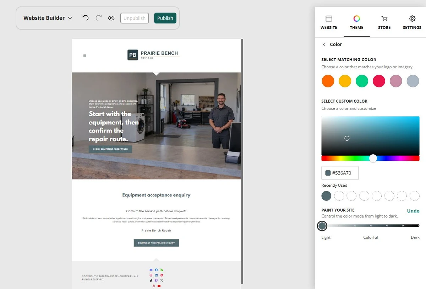This screenshot has height=289, width=426.
Task: Click the Publish button
Action: click(x=165, y=18)
